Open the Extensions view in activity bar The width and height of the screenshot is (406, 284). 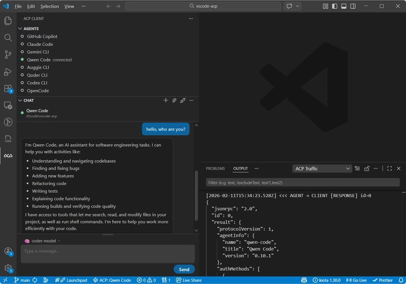point(8,89)
